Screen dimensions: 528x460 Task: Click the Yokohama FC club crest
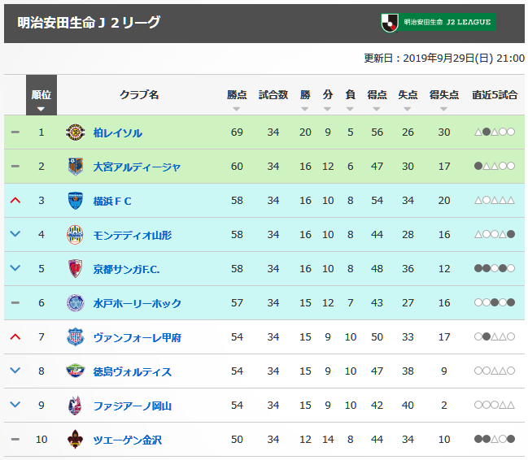[x=75, y=201]
